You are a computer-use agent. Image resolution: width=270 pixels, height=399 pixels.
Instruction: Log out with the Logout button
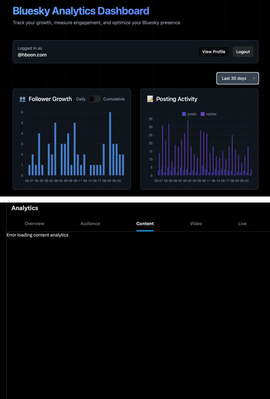tap(243, 51)
